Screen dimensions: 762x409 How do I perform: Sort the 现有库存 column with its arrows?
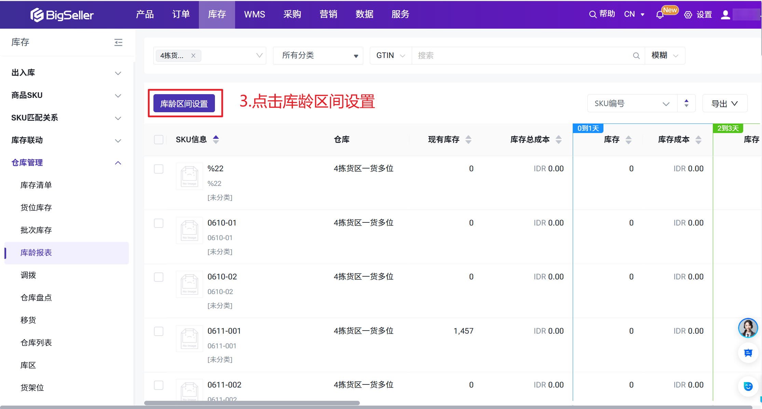coord(468,140)
